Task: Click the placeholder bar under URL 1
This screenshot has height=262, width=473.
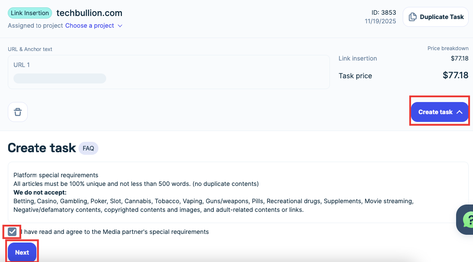Action: click(60, 78)
